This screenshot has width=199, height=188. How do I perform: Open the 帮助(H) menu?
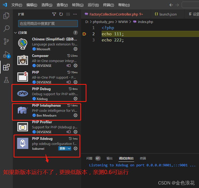[x=124, y=5]
